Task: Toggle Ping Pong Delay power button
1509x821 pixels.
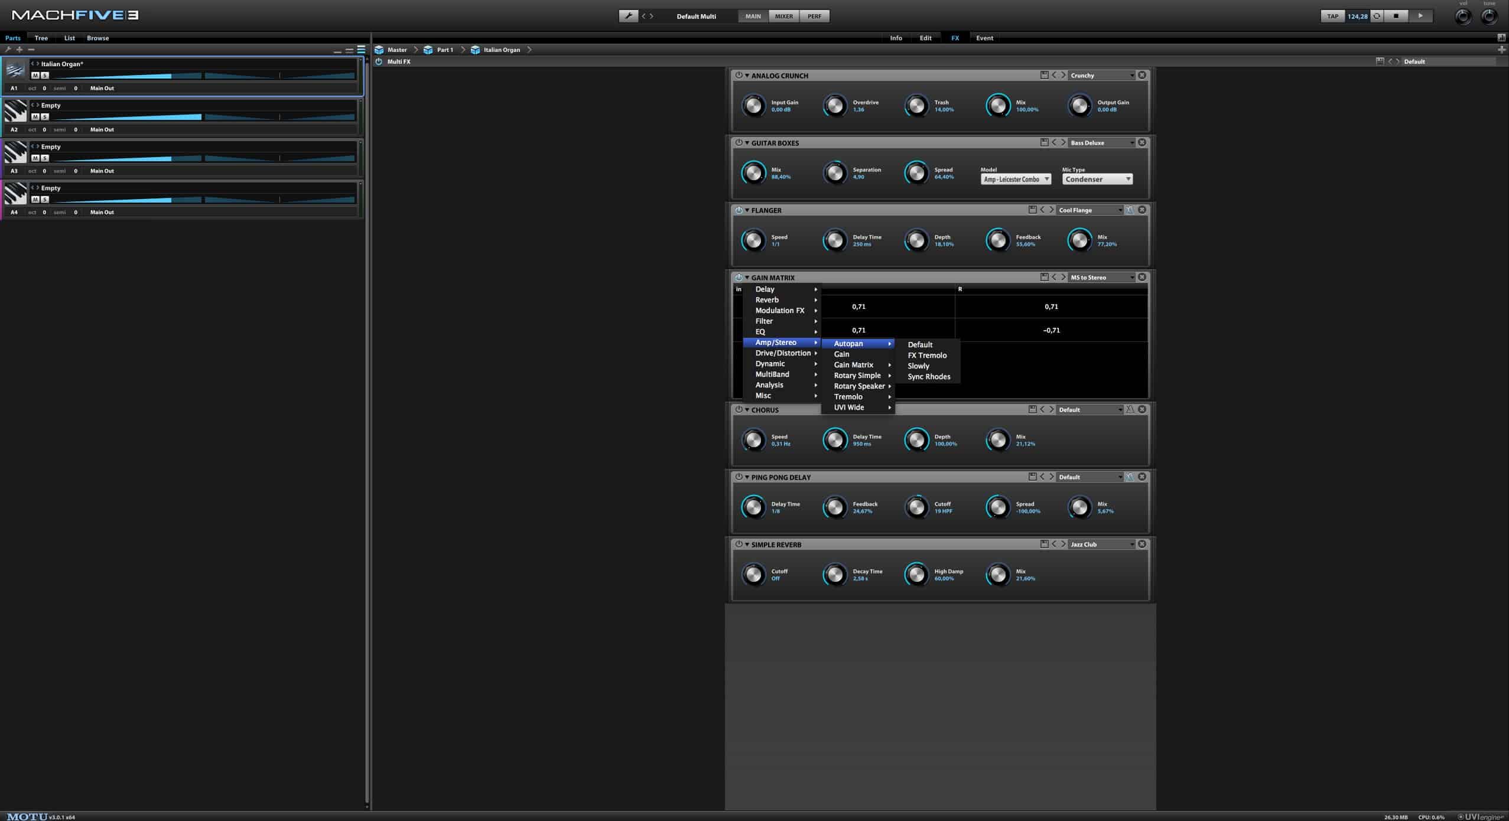Action: (x=739, y=477)
